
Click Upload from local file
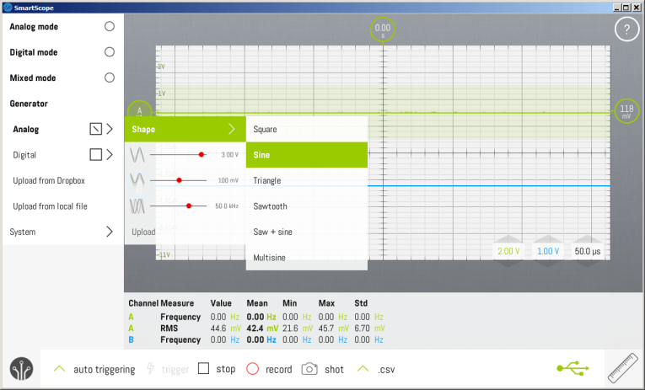pyautogui.click(x=50, y=206)
